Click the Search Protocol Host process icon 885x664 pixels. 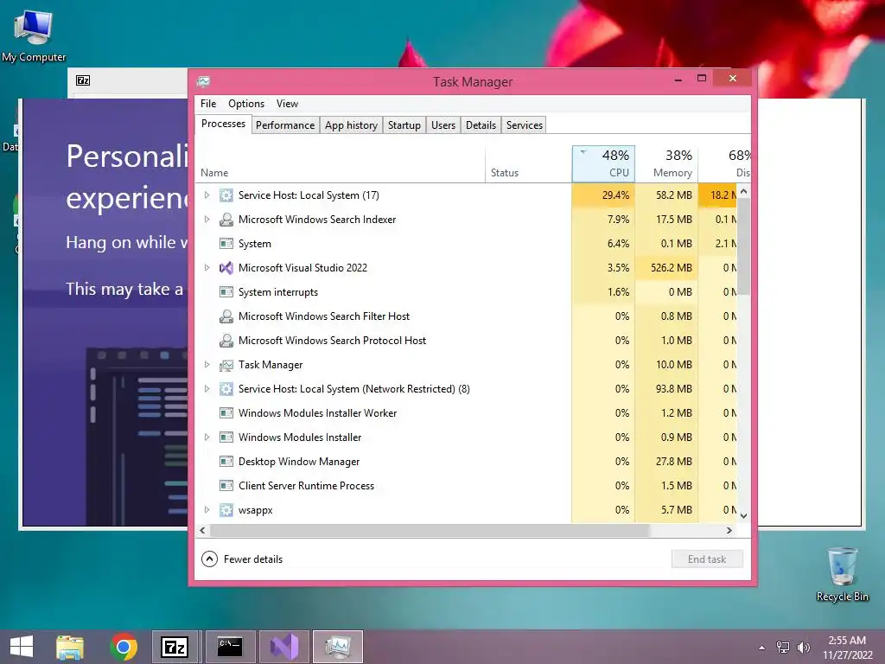pos(226,341)
